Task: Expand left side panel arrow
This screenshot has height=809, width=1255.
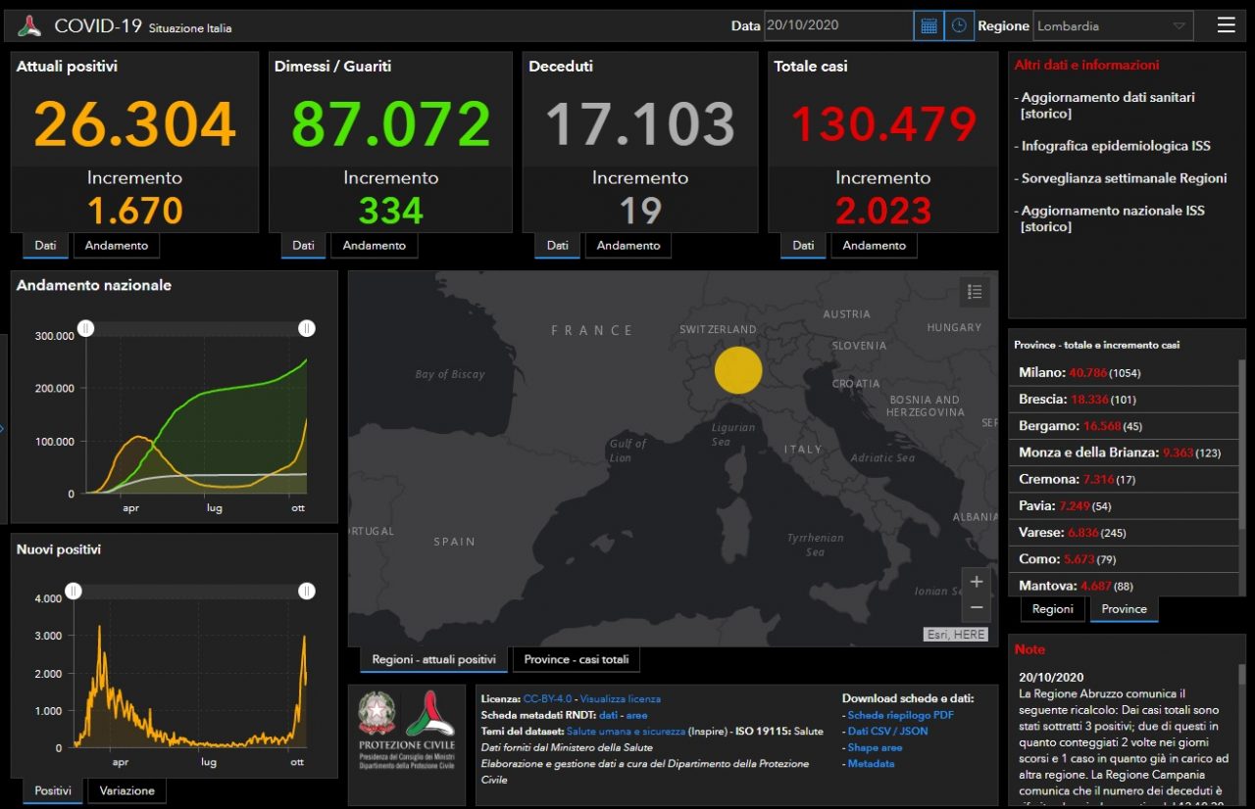Action: click(x=3, y=428)
